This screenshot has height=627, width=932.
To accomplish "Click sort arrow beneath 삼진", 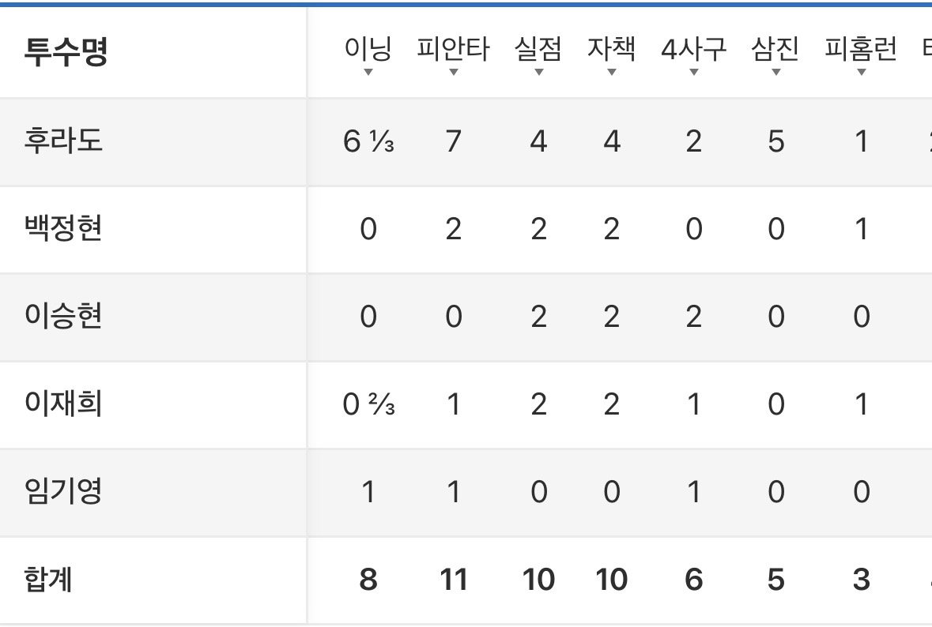I will pyautogui.click(x=775, y=72).
